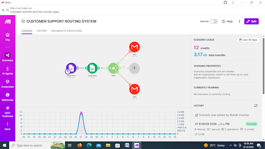Open the Webhooks section
Viewport: 265px width, 149px height.
(x=7, y=97)
